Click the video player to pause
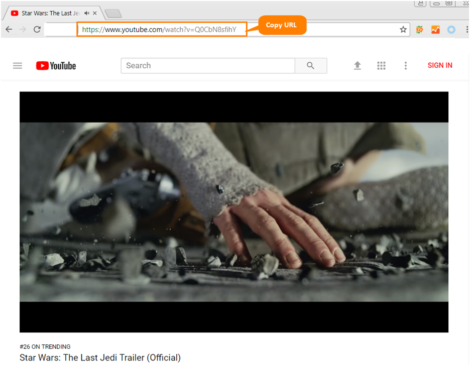 coord(234,212)
